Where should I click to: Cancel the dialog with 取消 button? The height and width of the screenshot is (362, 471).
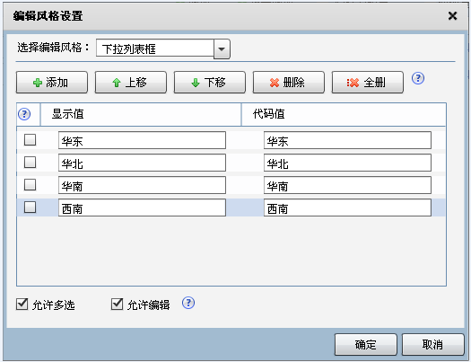coord(432,345)
